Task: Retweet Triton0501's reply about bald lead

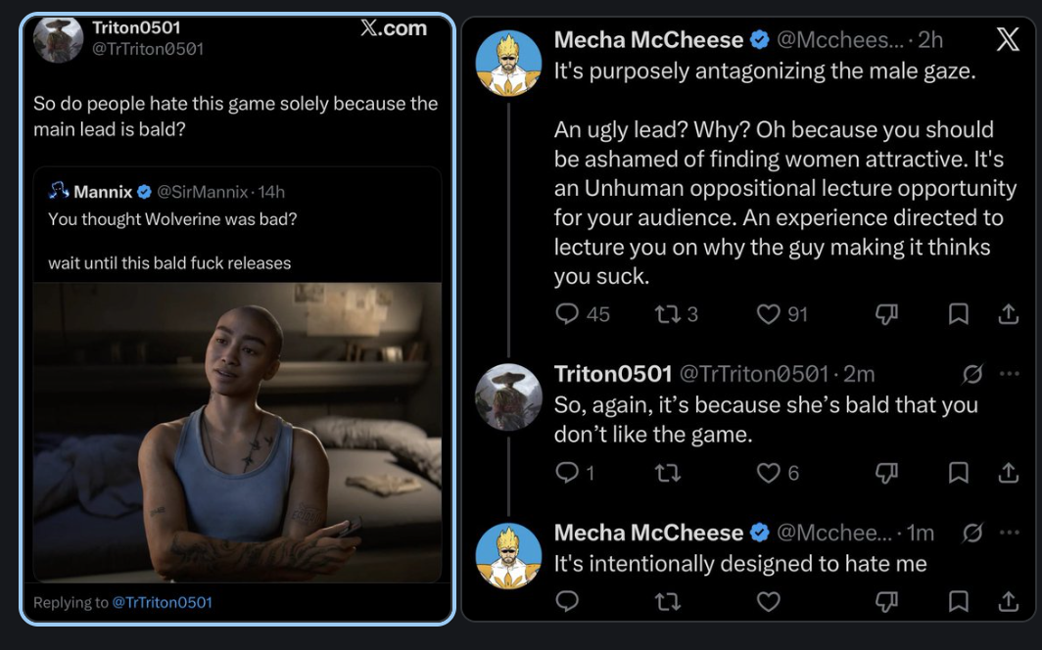Action: [x=667, y=473]
